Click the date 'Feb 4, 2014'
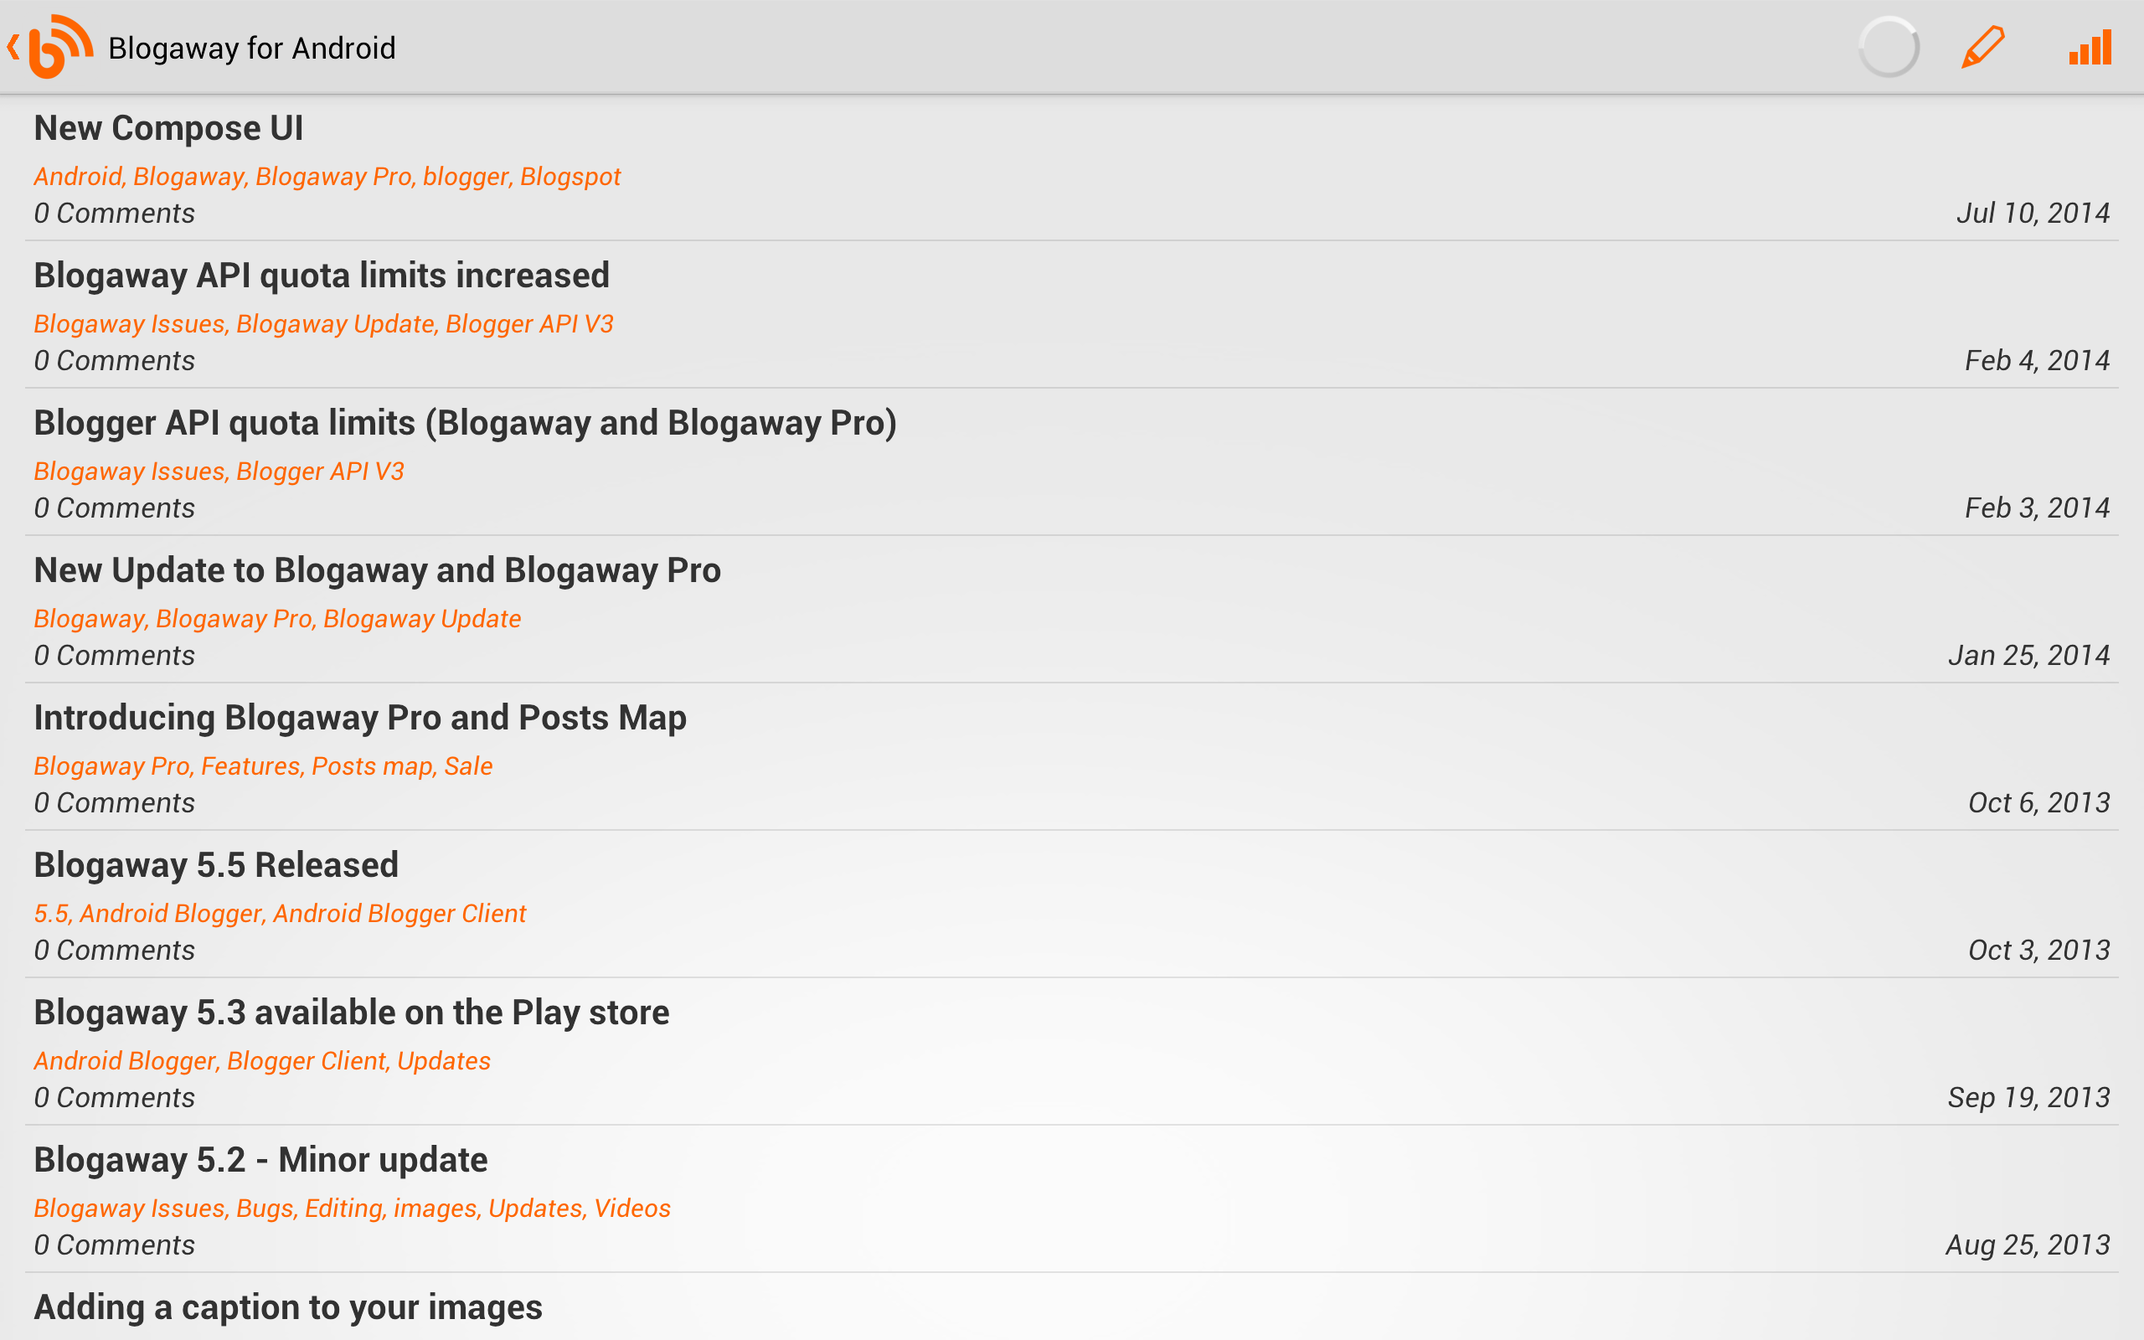The image size is (2144, 1340). click(2038, 360)
